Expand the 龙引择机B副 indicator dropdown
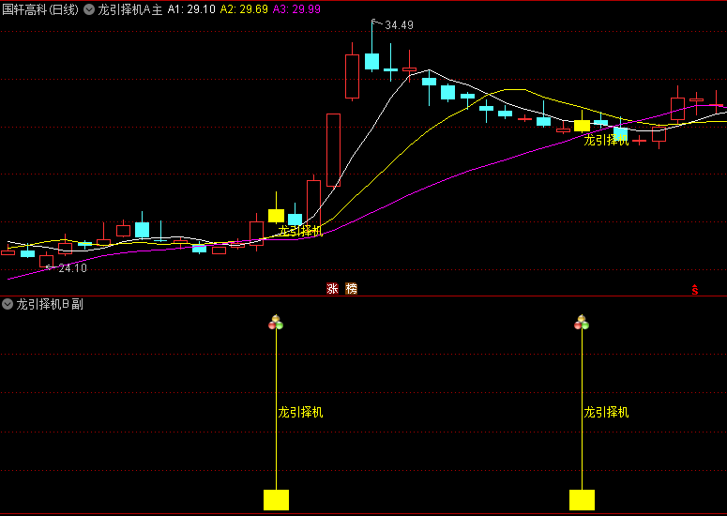727x516 pixels. (x=8, y=304)
